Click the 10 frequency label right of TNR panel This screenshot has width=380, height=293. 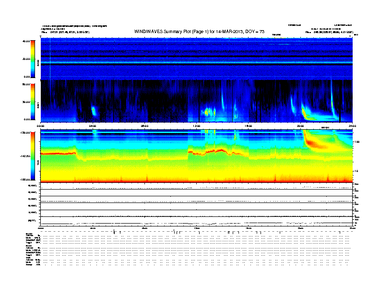coord(357,171)
